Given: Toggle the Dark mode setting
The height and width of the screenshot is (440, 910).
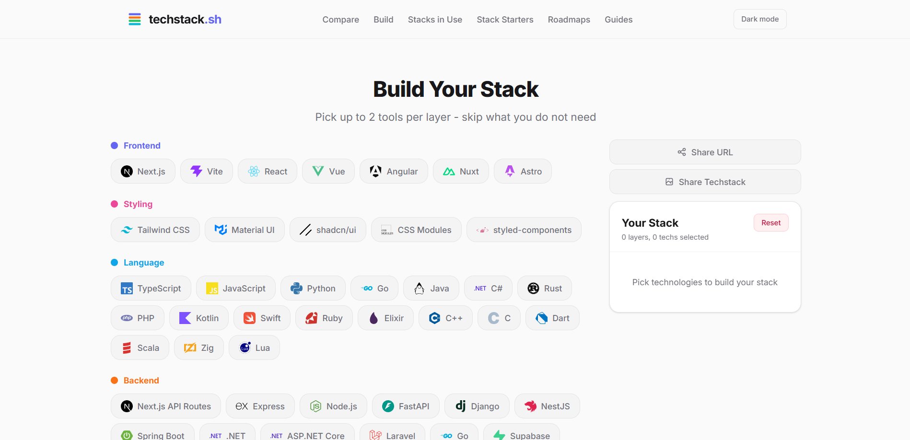Looking at the screenshot, I should point(759,19).
